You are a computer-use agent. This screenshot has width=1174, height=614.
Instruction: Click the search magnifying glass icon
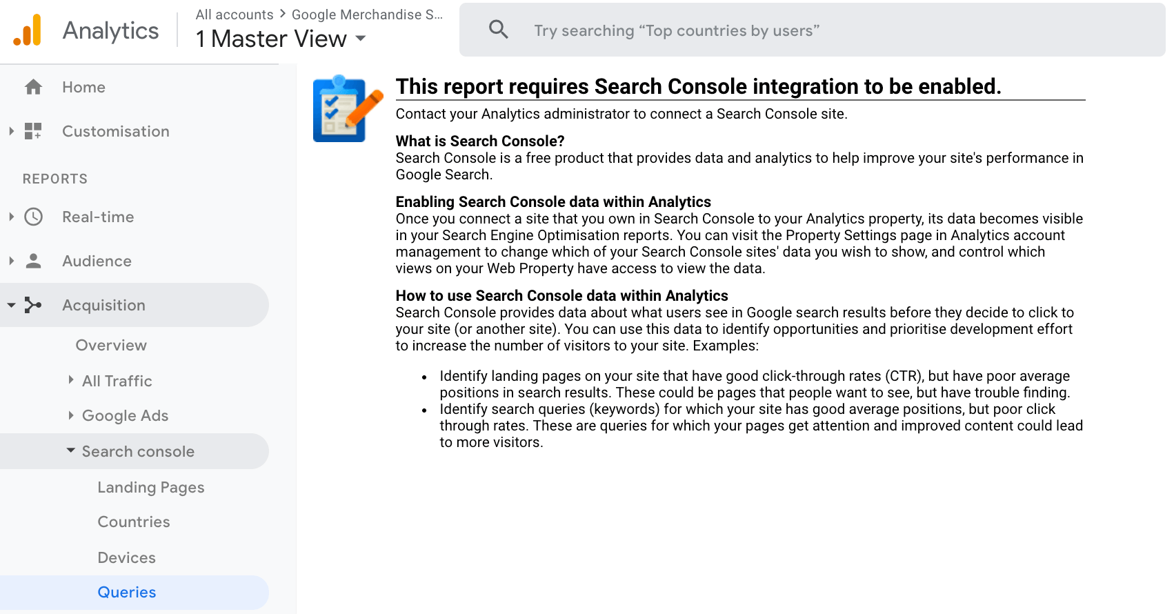coord(498,30)
